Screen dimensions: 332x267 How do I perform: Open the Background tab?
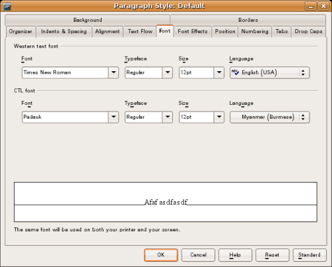(x=88, y=20)
